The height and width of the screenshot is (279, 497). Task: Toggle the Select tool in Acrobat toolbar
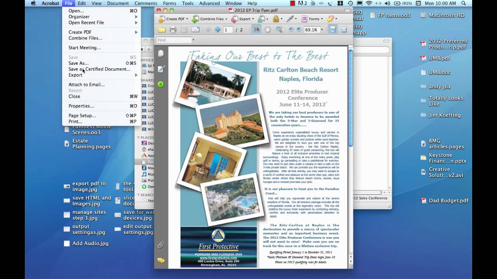click(x=256, y=29)
